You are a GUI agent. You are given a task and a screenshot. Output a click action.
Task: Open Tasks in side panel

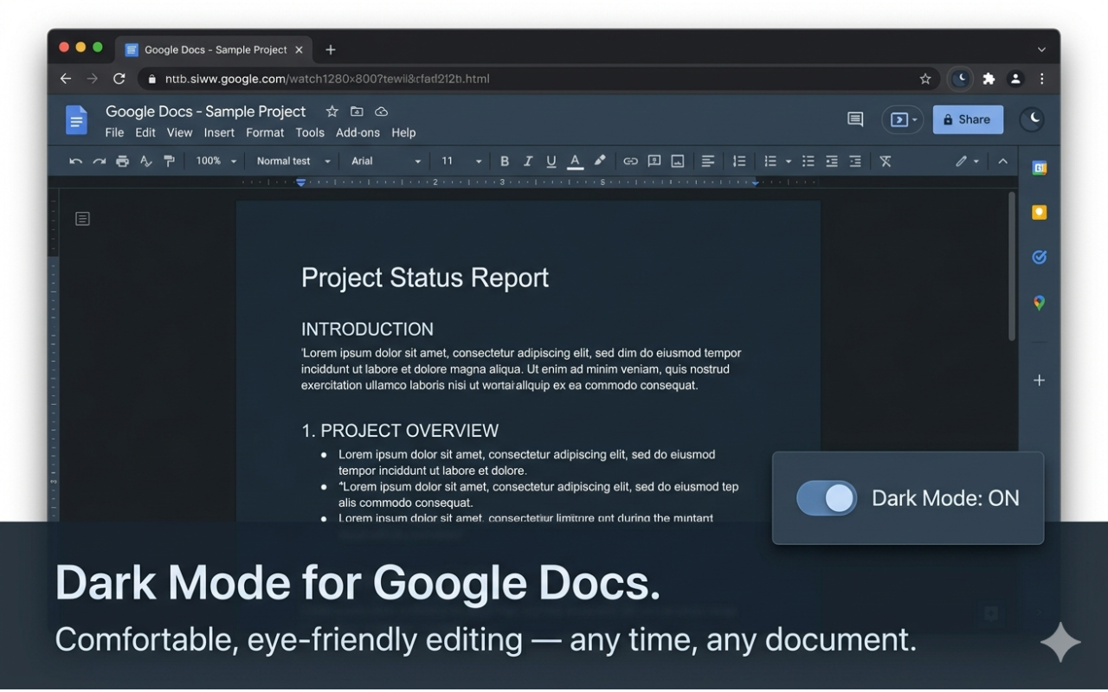pos(1040,257)
